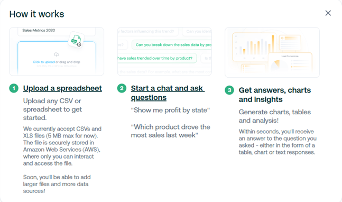This screenshot has height=202, width=342.
Task: Click the cloud upload icon in preview
Action: [x=57, y=54]
